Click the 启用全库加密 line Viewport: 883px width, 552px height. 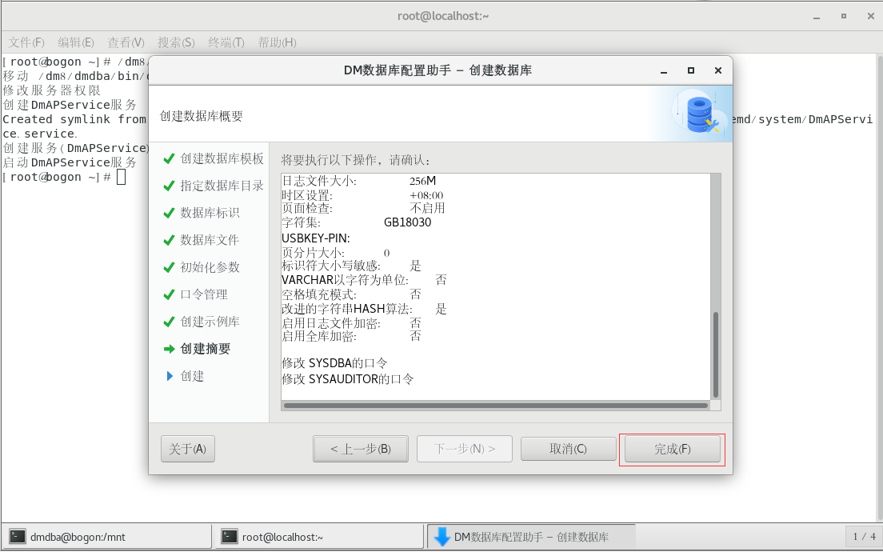[351, 336]
